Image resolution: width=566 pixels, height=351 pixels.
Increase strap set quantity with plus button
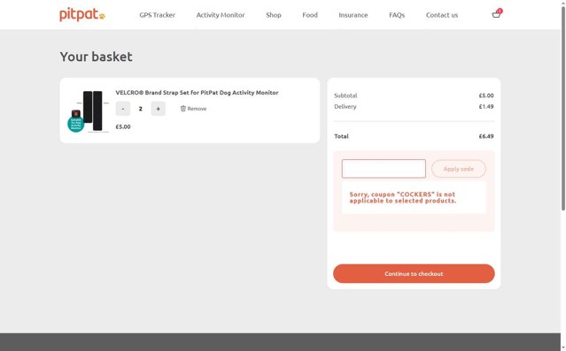pyautogui.click(x=158, y=109)
